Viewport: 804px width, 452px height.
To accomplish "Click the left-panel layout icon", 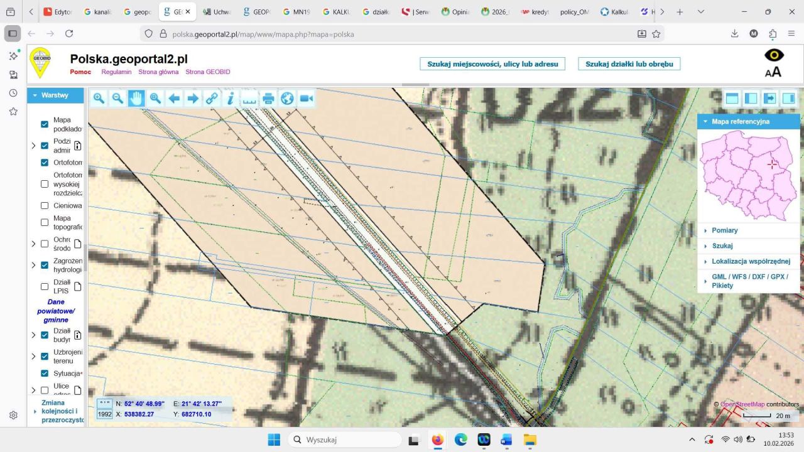I will 751,98.
